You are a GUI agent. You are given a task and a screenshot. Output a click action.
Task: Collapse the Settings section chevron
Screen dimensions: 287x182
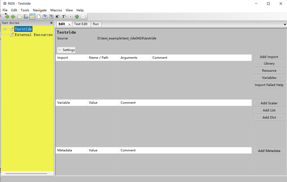[60, 50]
